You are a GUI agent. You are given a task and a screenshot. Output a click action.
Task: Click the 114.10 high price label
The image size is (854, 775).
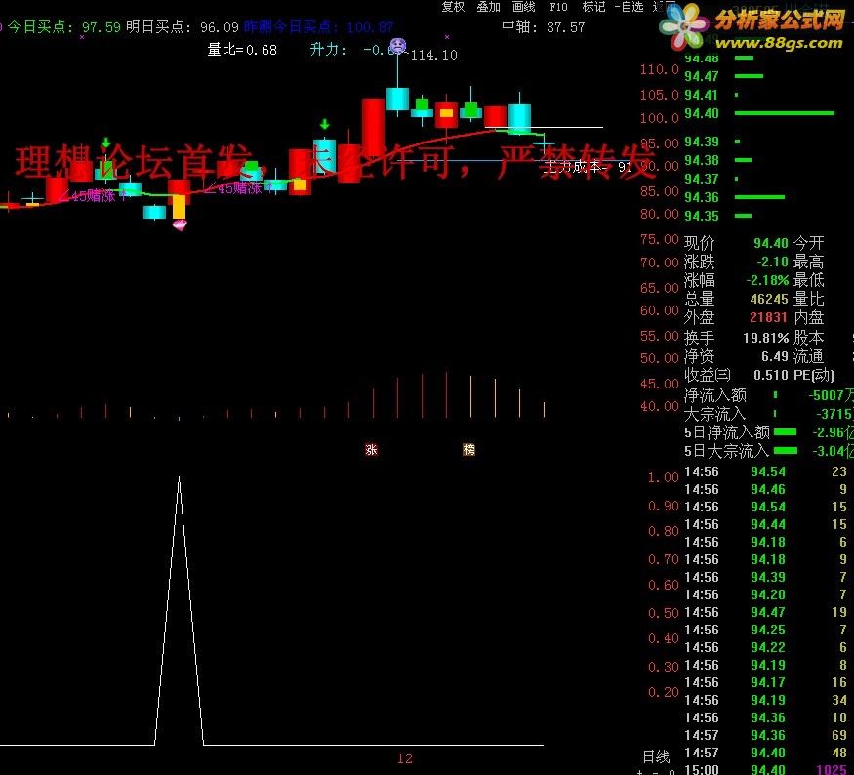(x=433, y=55)
